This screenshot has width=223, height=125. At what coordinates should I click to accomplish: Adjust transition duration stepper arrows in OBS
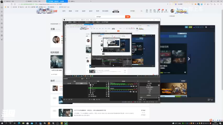159,99
